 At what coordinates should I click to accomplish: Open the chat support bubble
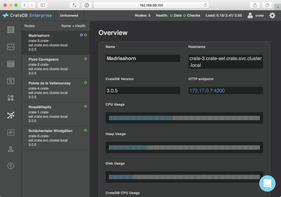[267, 183]
